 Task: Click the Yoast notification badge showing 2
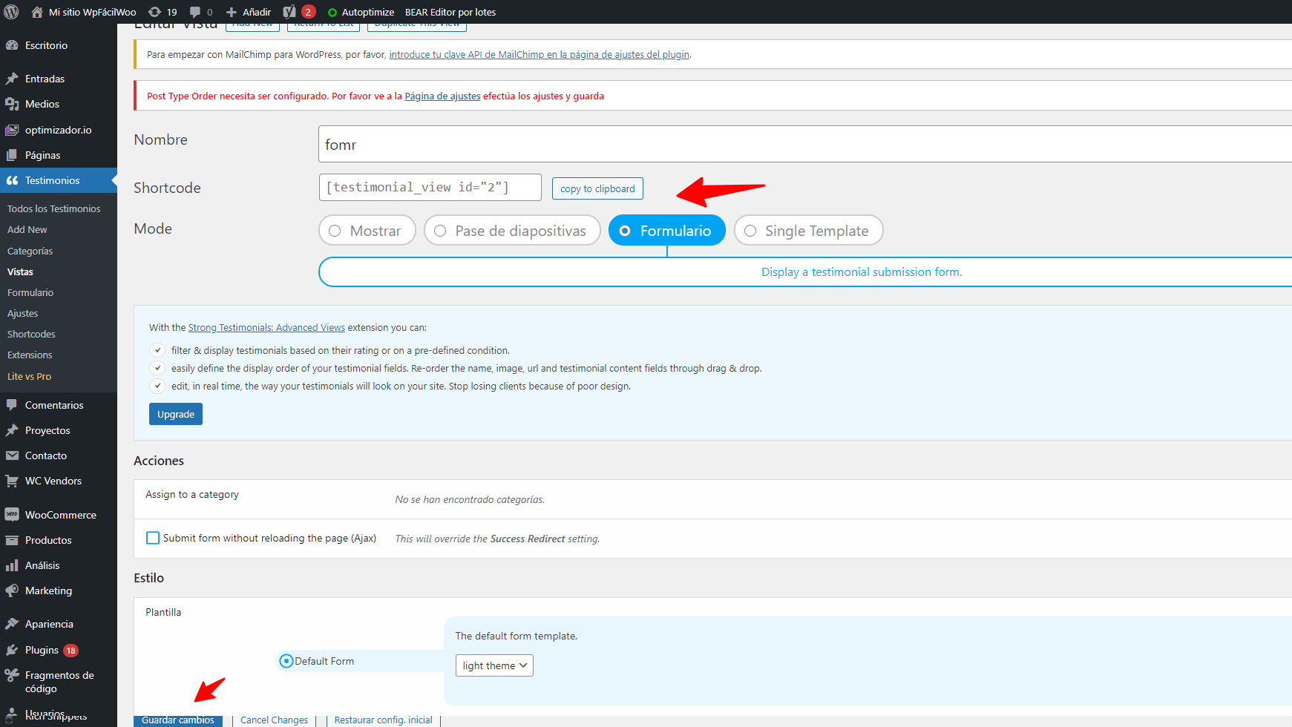[x=309, y=12]
